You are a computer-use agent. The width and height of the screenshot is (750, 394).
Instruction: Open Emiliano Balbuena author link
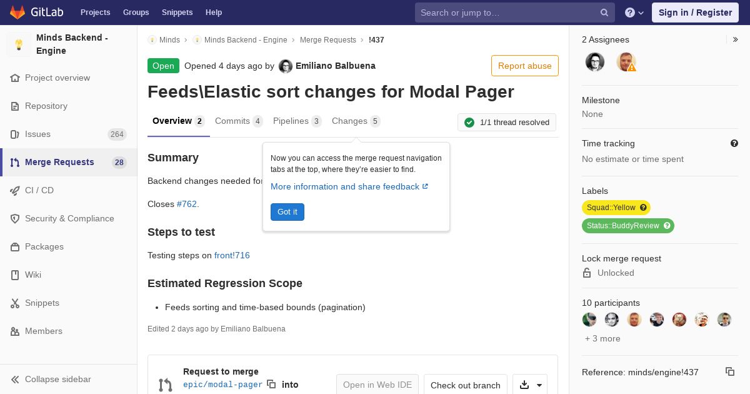(x=336, y=66)
